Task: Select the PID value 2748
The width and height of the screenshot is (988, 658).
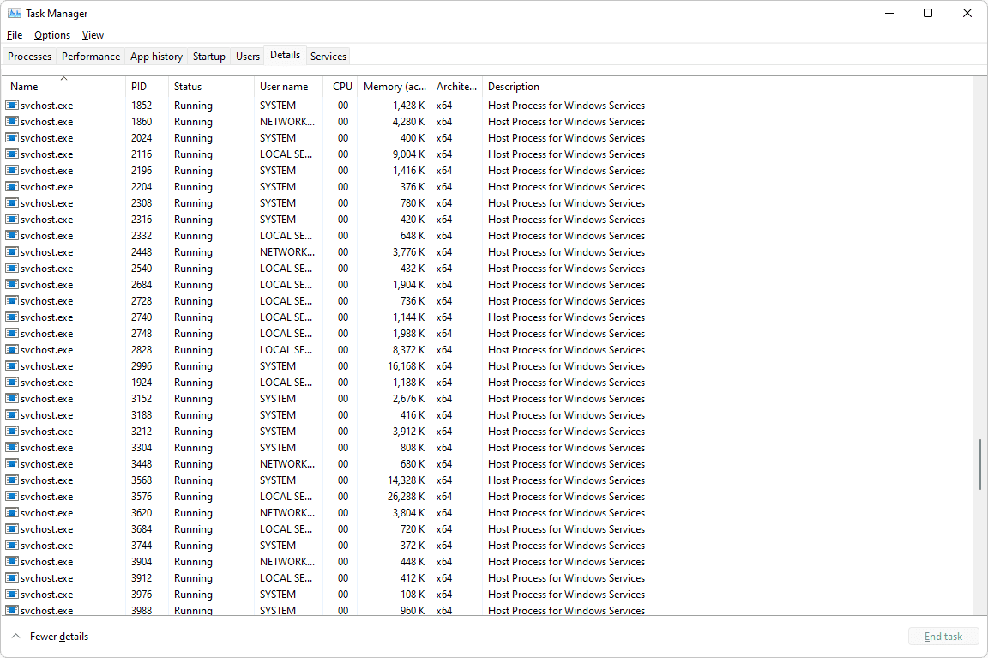Action: pos(142,334)
